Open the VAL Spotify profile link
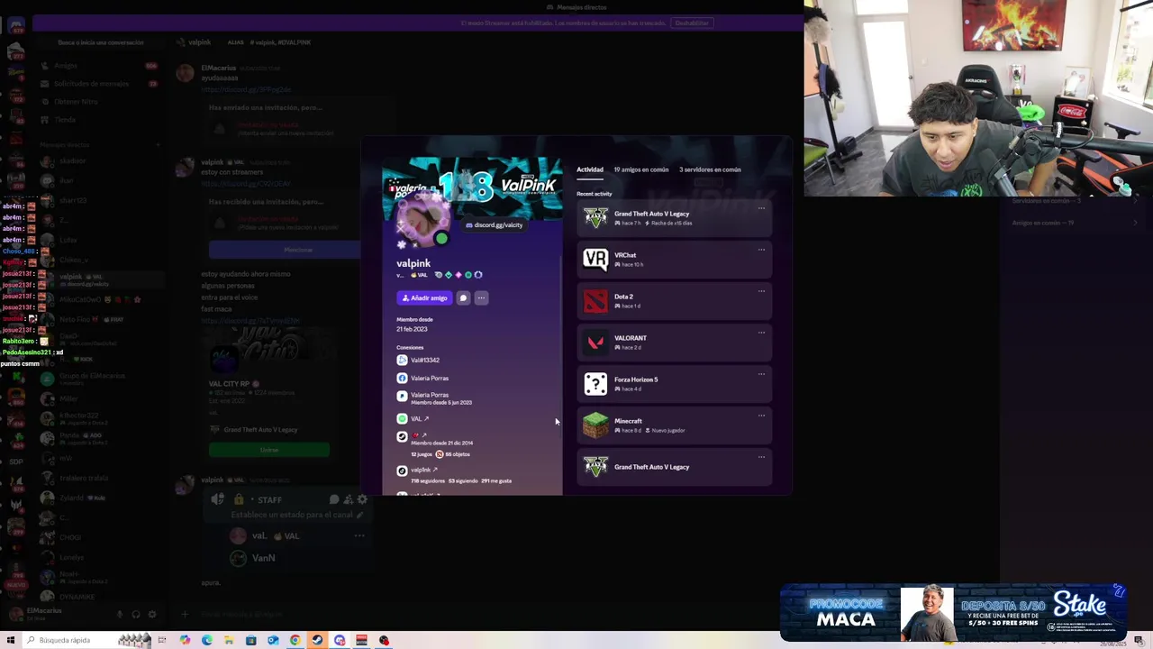 click(419, 418)
